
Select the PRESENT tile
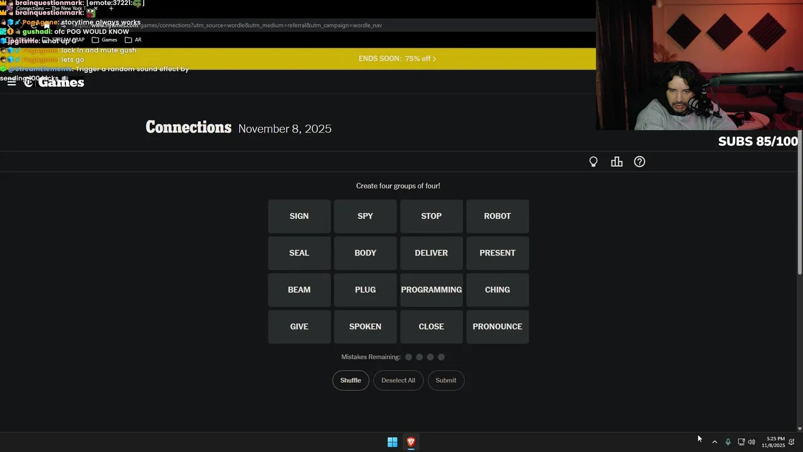[x=497, y=253]
